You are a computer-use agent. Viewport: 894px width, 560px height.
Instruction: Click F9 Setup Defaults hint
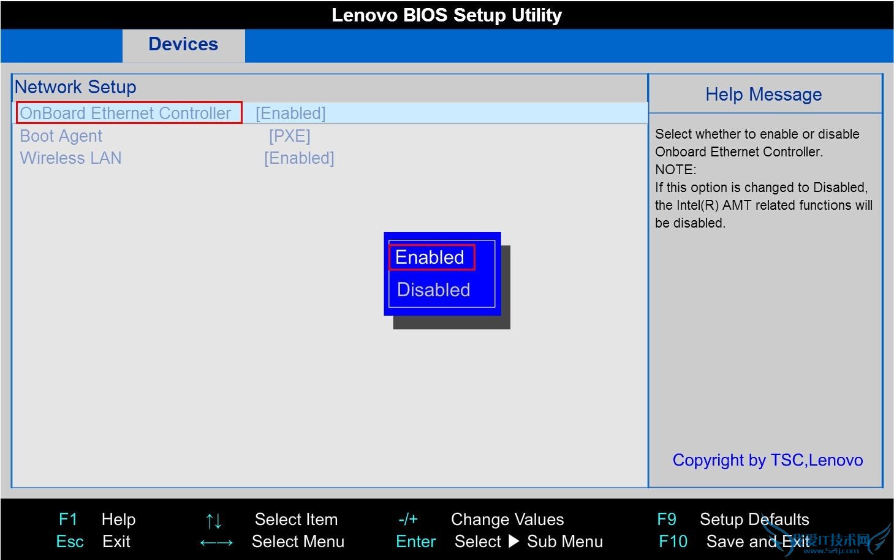point(733,520)
